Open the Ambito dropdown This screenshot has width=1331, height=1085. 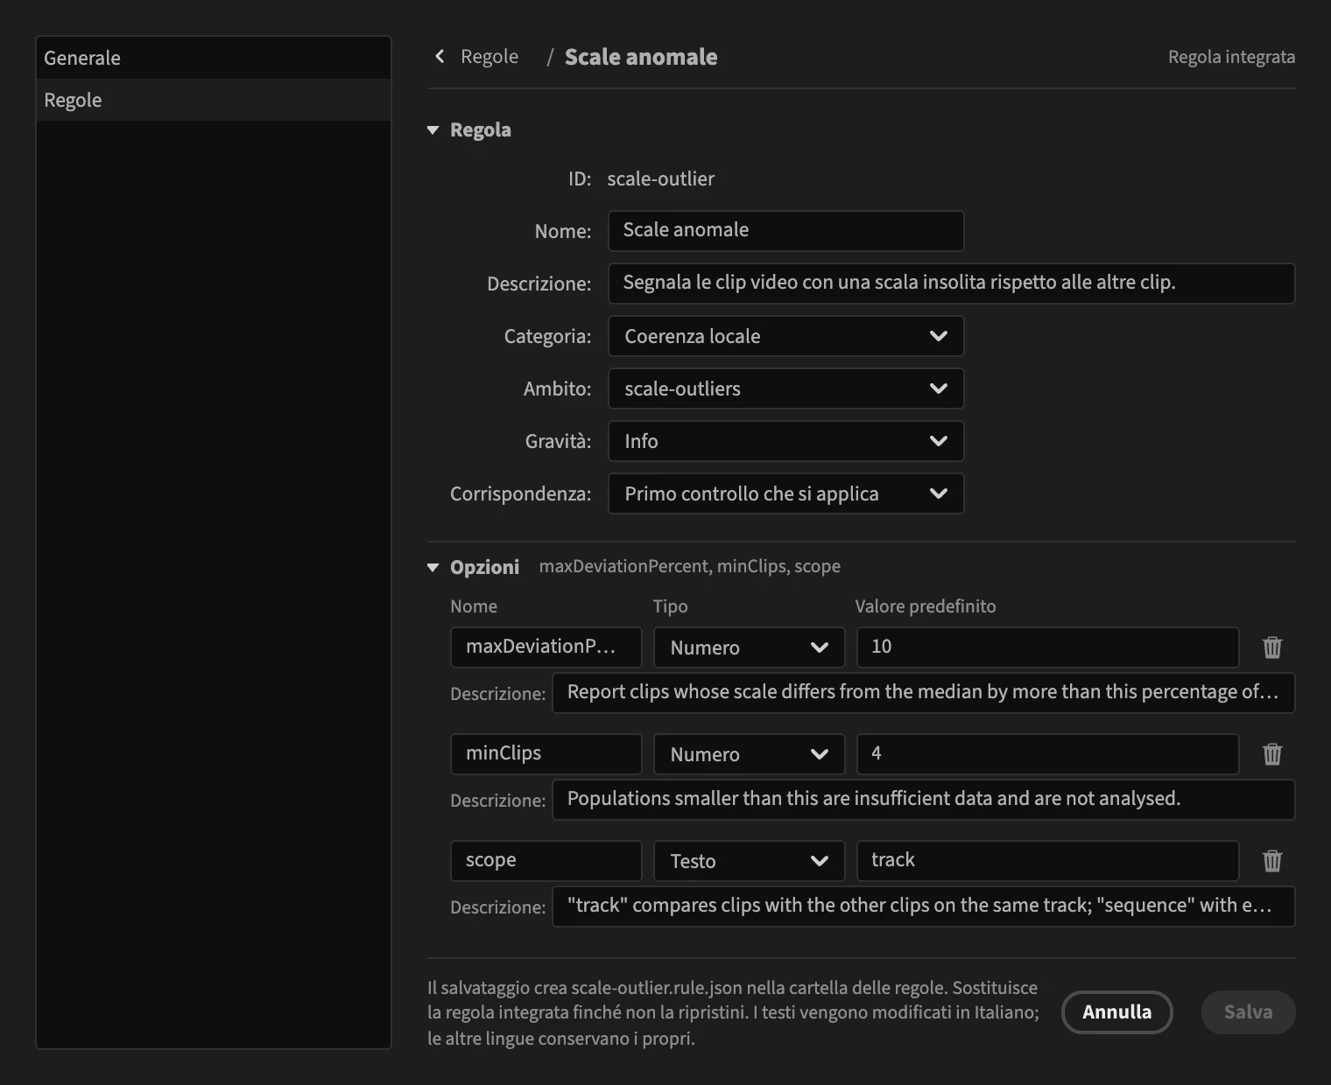(x=786, y=388)
